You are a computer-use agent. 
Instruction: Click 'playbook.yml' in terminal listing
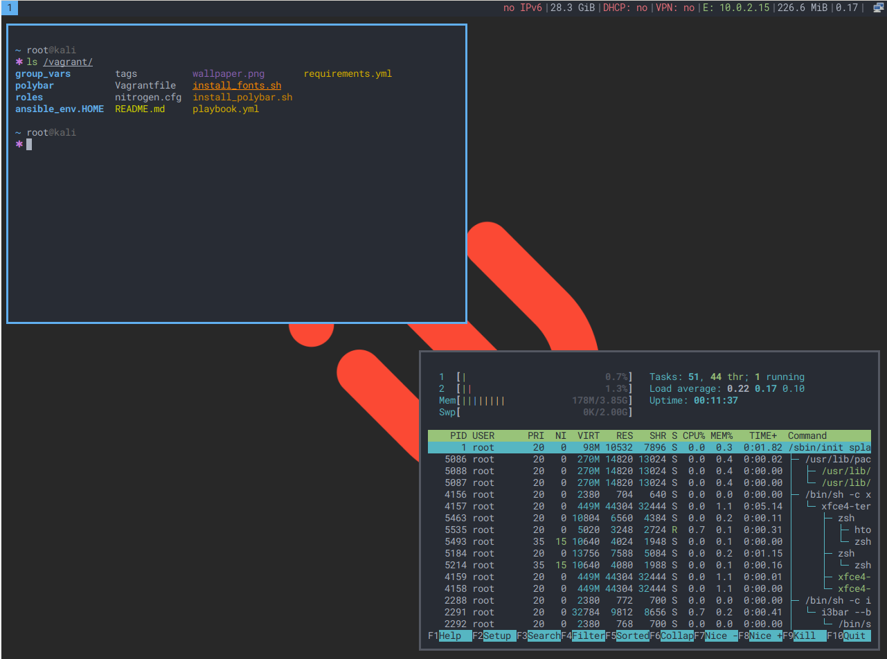(x=226, y=109)
